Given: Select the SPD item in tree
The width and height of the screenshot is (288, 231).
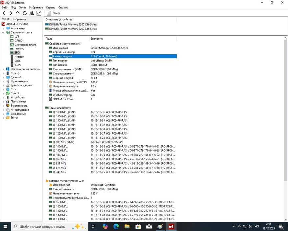Looking at the screenshot, I should (x=17, y=53).
